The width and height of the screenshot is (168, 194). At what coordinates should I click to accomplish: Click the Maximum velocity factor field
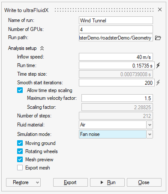[117, 98]
